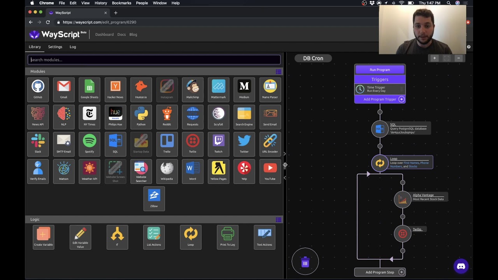
Task: Select the Send Email module
Action: [x=270, y=117]
